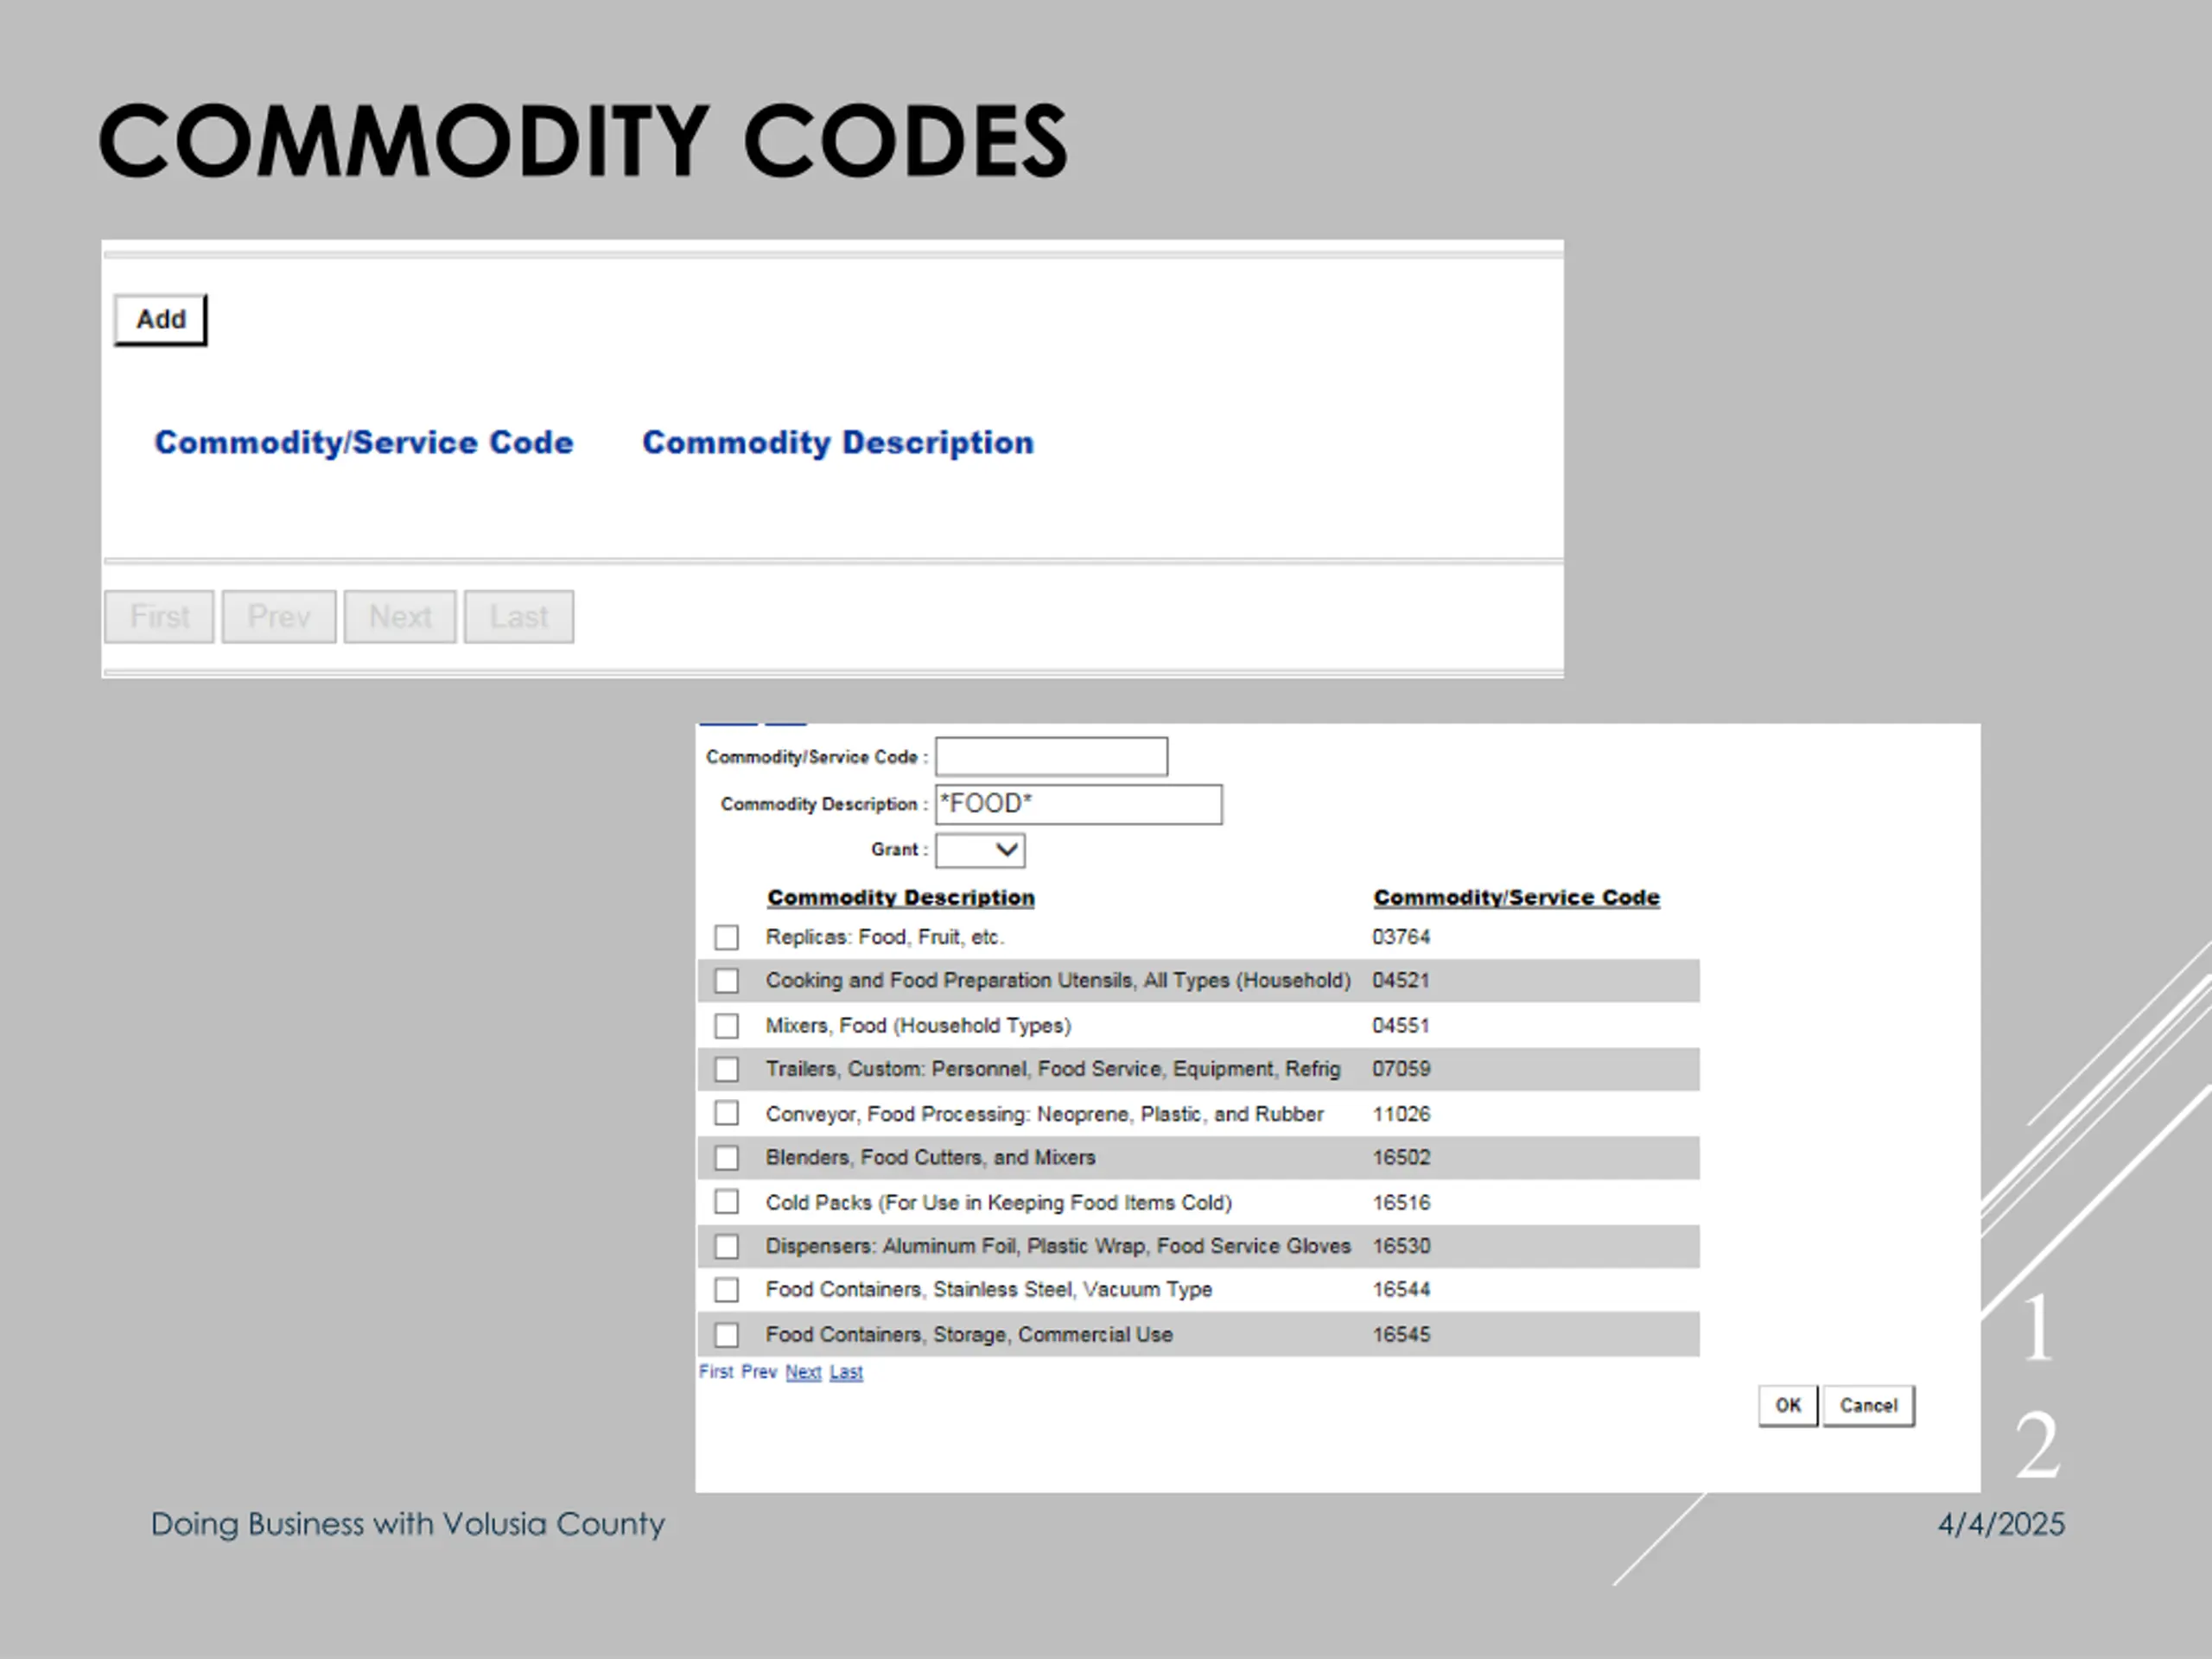2212x1659 pixels.
Task: Click code 04551
Action: point(1401,1026)
